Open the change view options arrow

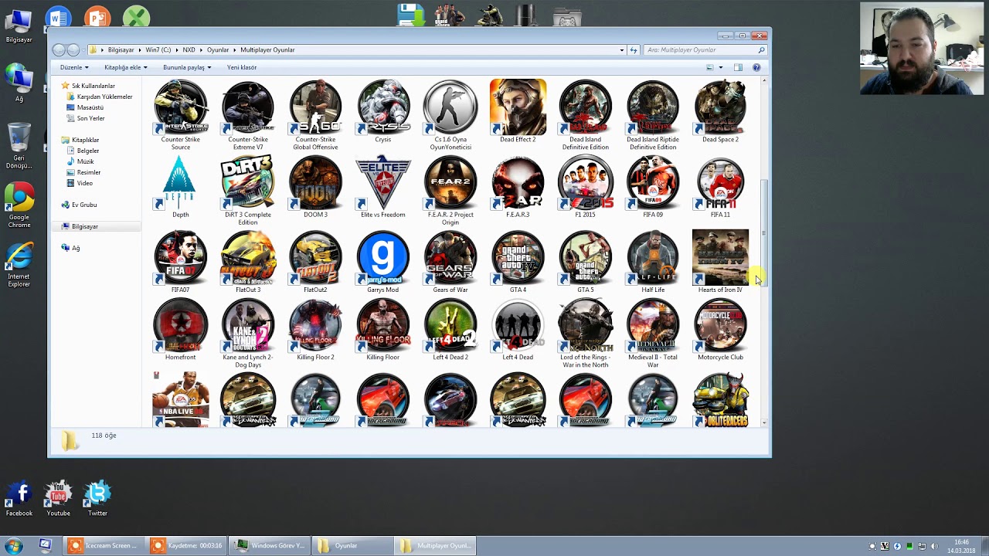coord(721,67)
